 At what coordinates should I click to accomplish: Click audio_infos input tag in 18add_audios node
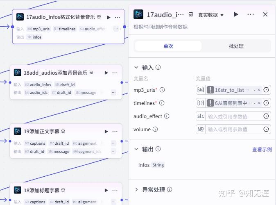pyautogui.click(x=38, y=84)
